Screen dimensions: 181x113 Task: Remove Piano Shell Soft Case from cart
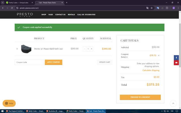[x=17, y=49]
